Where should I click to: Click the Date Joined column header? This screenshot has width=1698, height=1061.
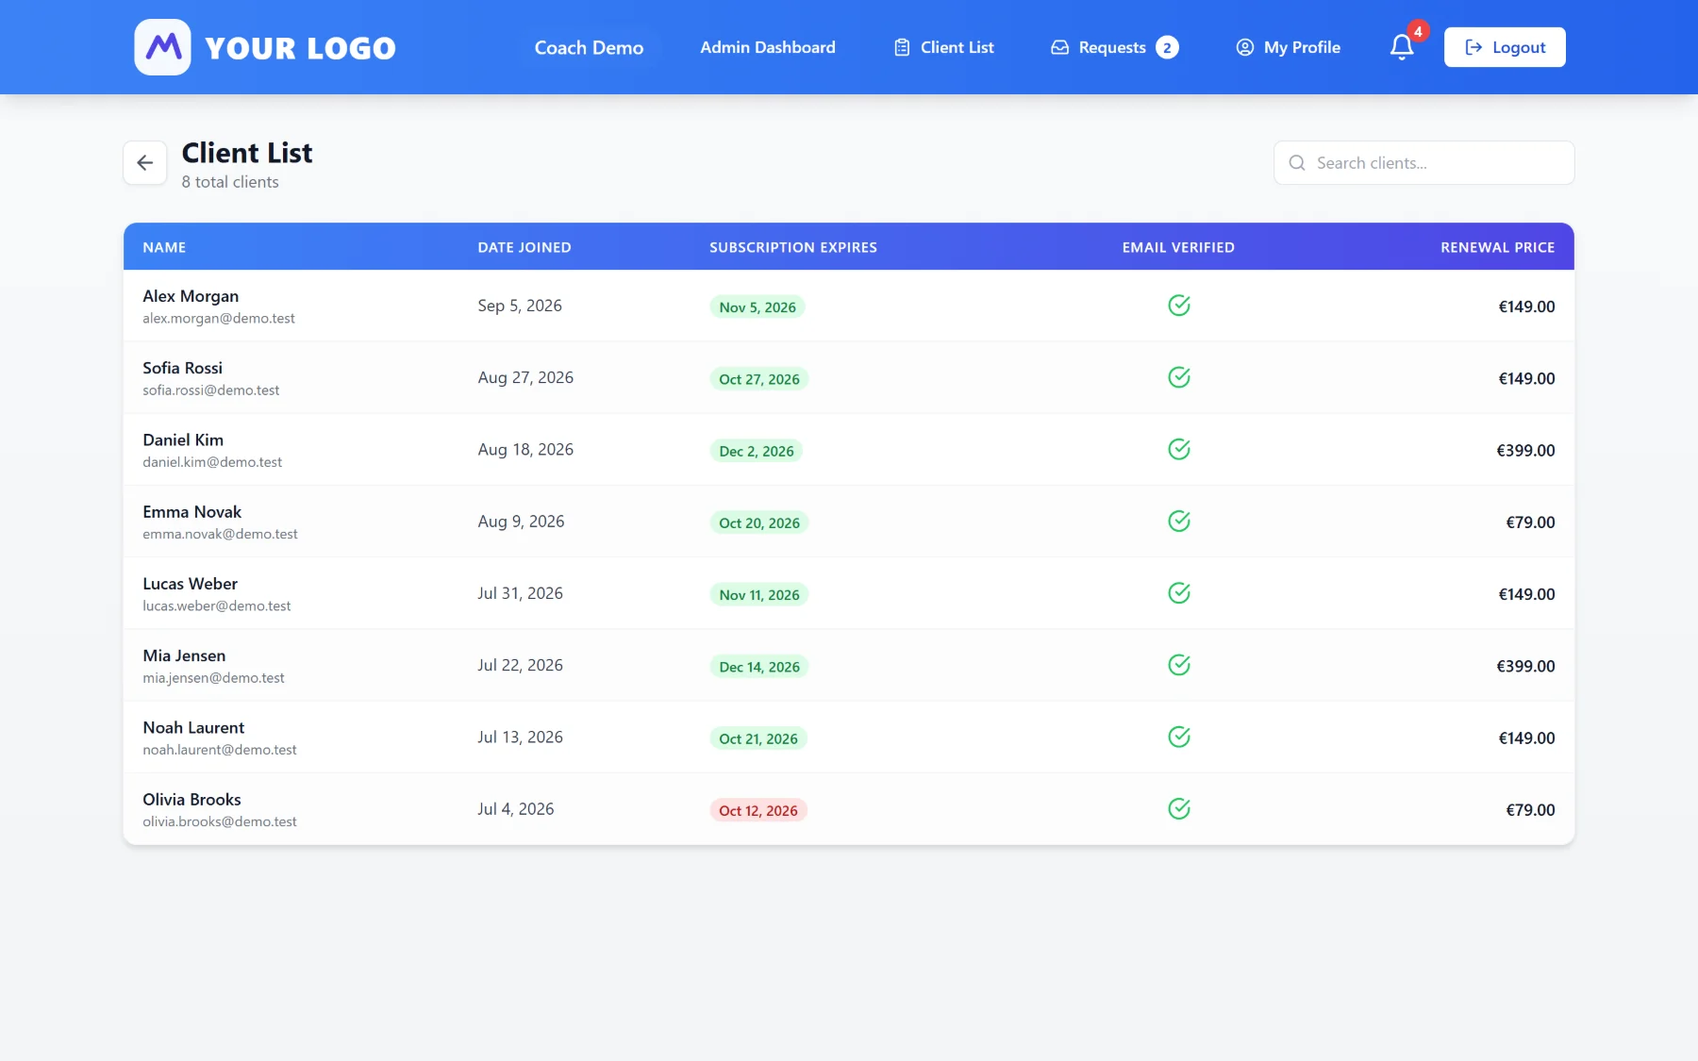coord(524,247)
